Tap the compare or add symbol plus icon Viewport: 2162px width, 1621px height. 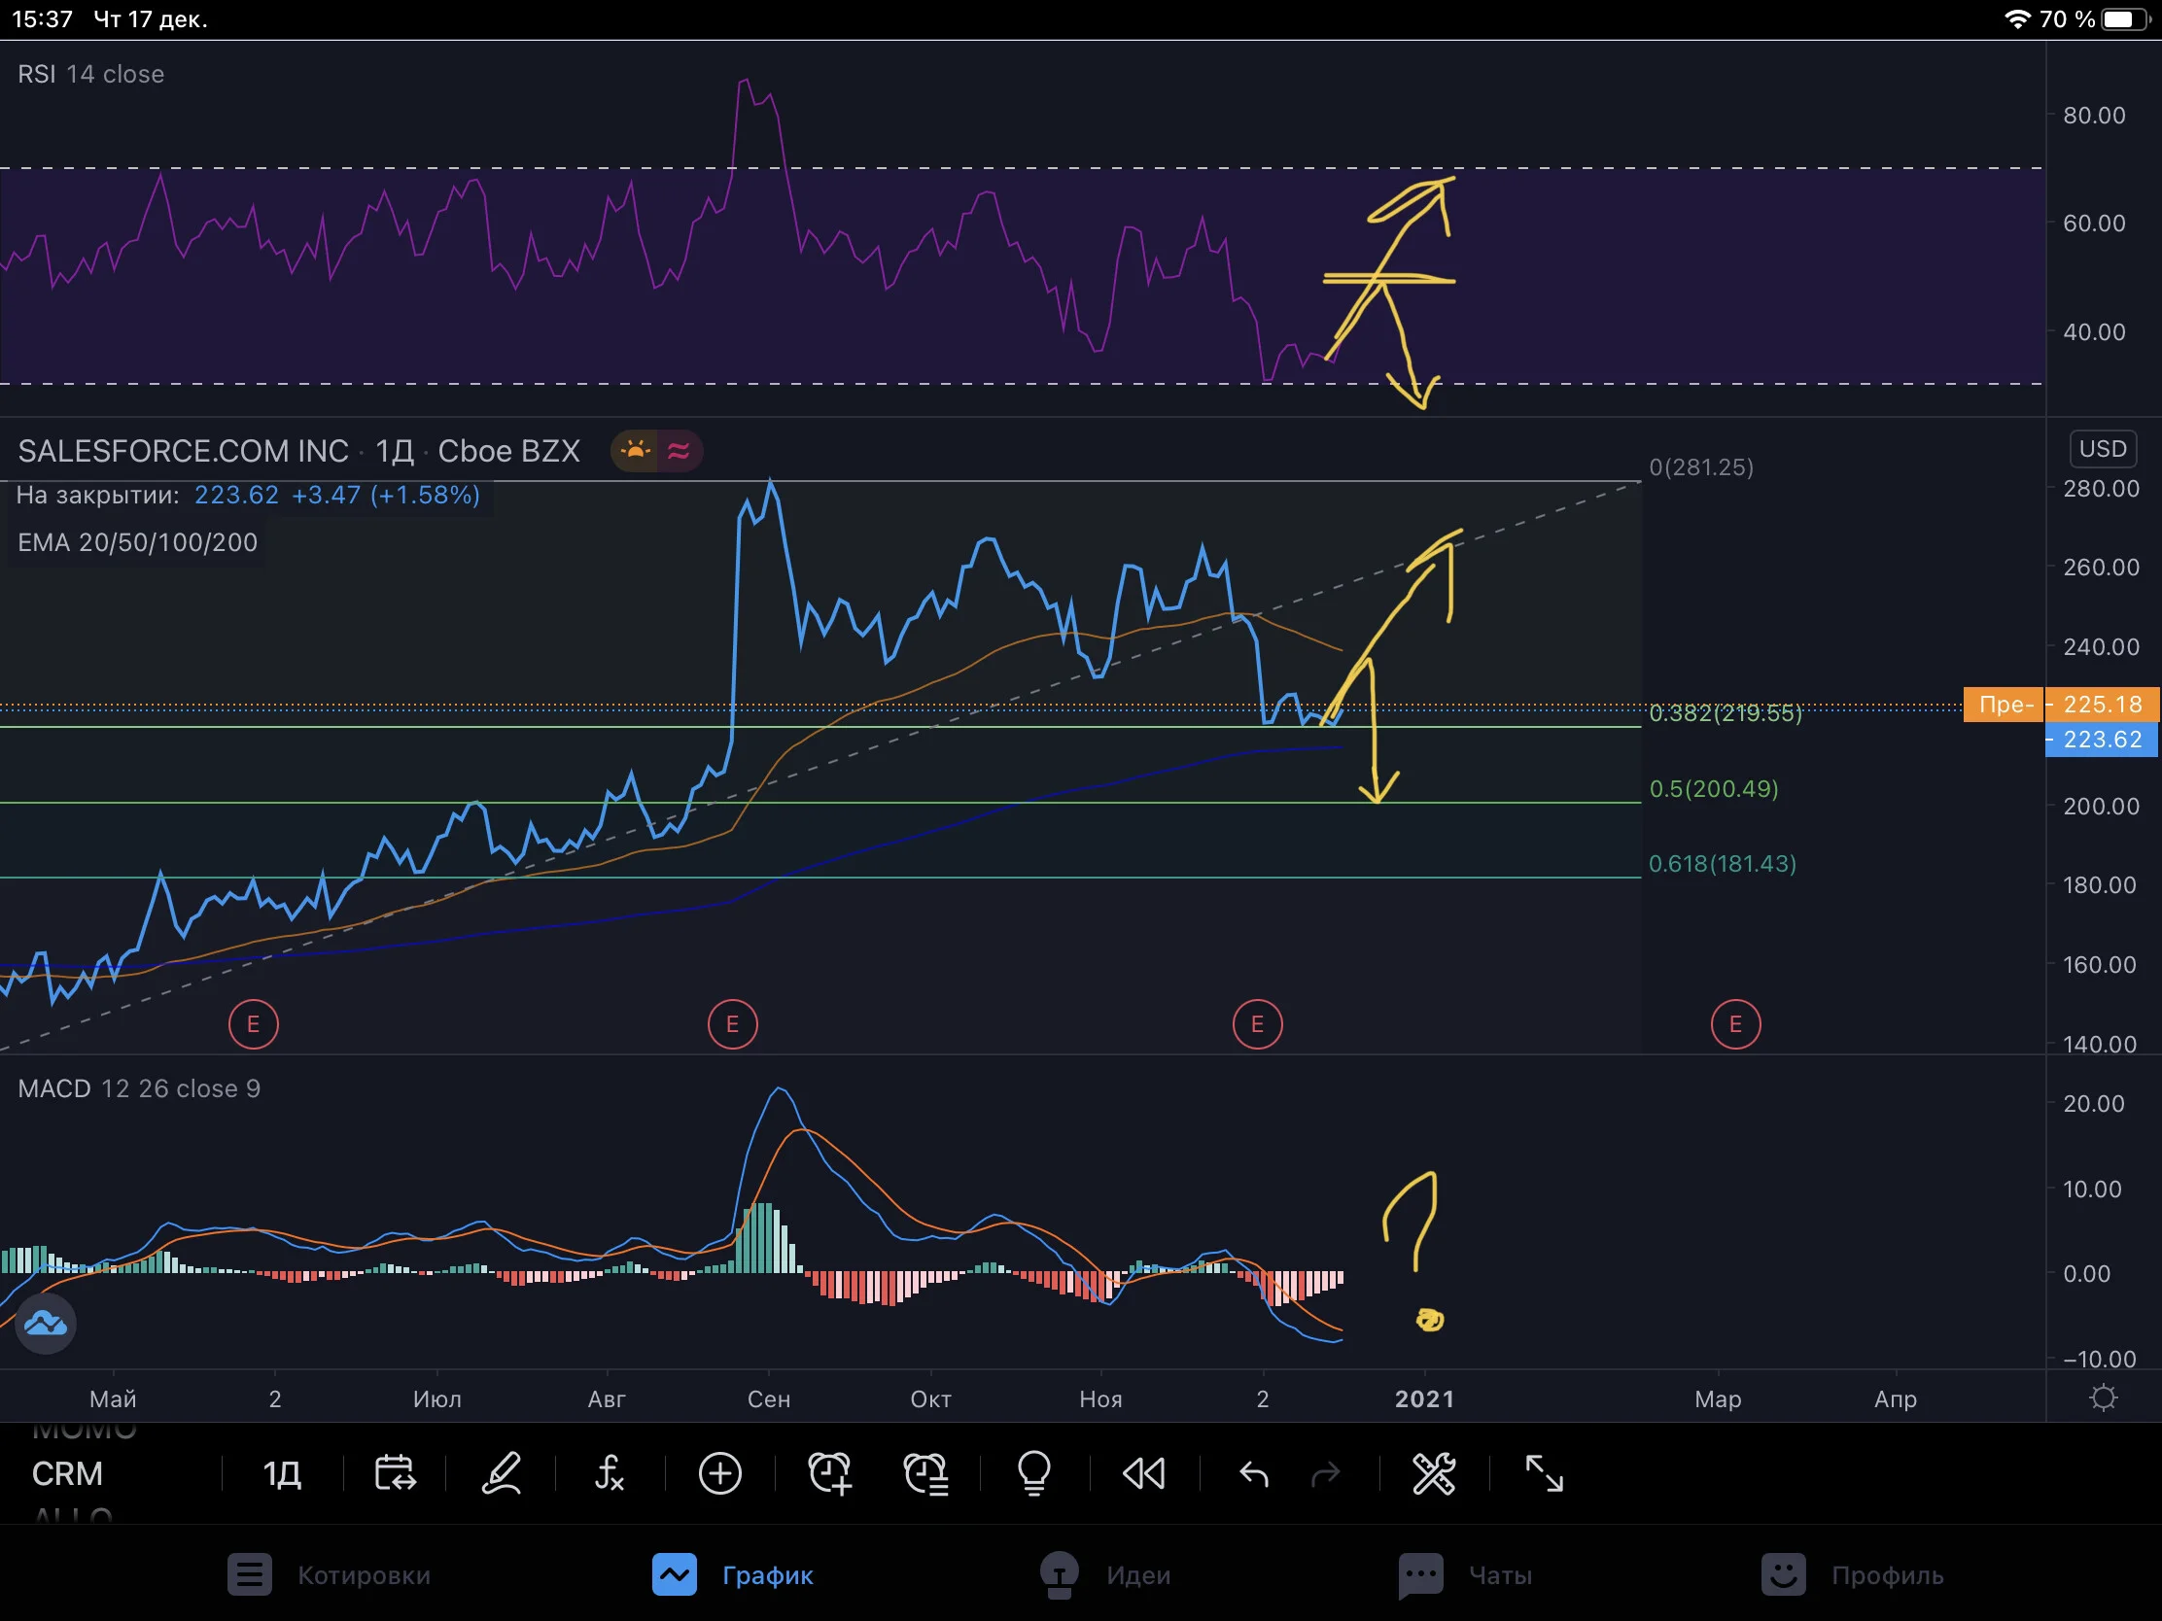click(720, 1473)
